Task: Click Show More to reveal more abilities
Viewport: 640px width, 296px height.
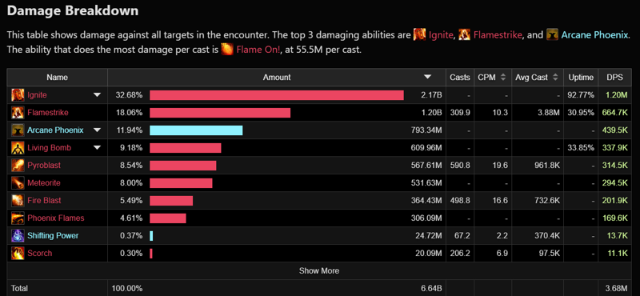Action: [319, 270]
